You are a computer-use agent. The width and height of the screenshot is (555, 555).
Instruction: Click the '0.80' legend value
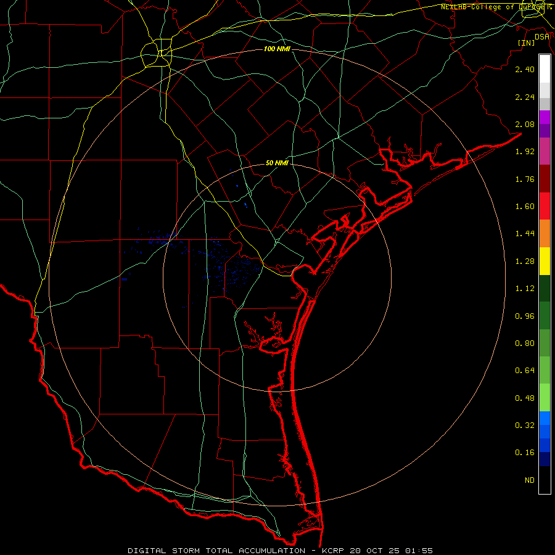[x=525, y=343]
